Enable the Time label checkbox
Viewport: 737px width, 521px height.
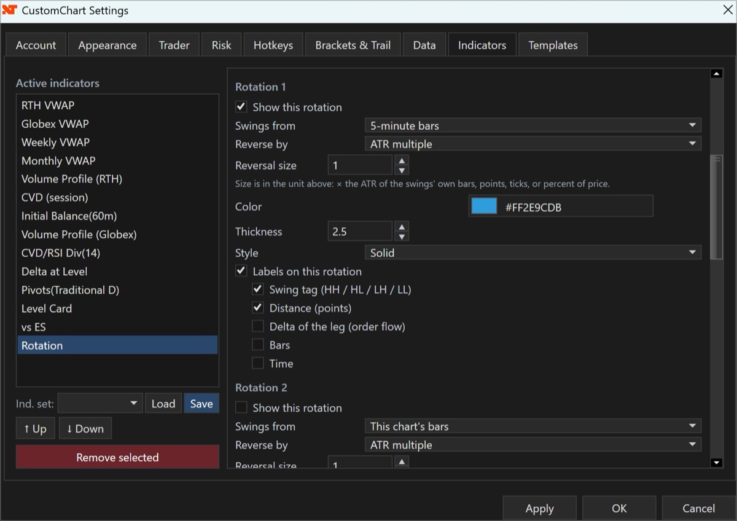[x=258, y=363]
